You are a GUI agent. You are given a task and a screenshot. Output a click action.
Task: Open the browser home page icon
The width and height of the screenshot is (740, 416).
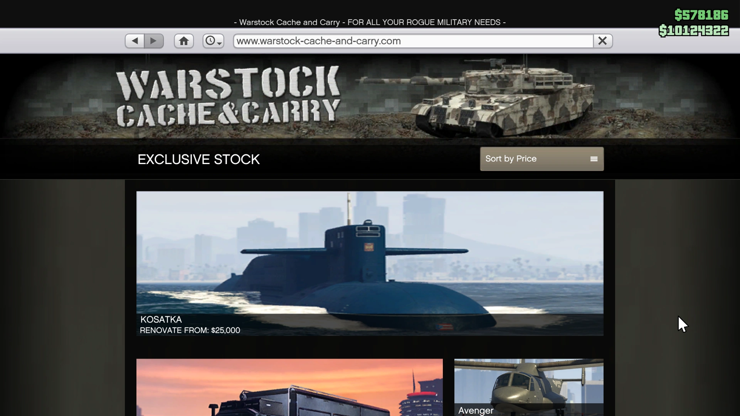[184, 41]
